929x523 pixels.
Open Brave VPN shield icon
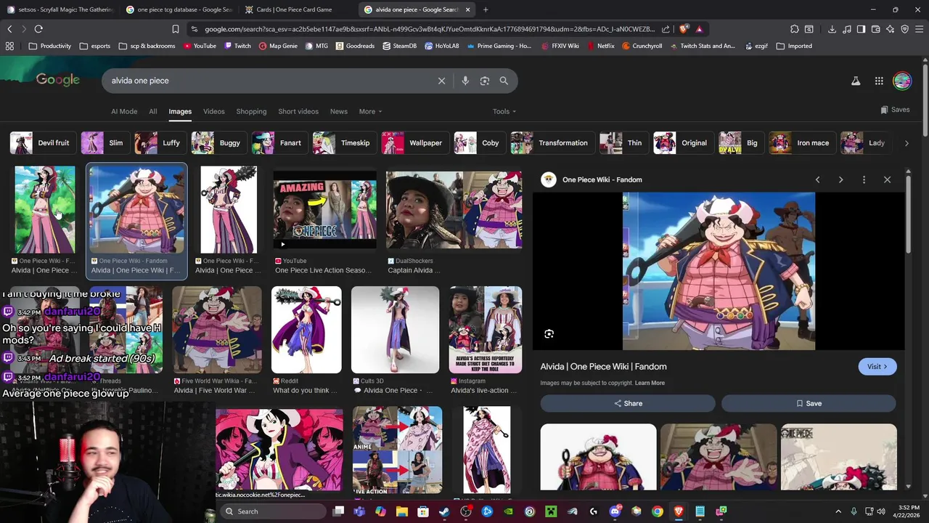(904, 29)
